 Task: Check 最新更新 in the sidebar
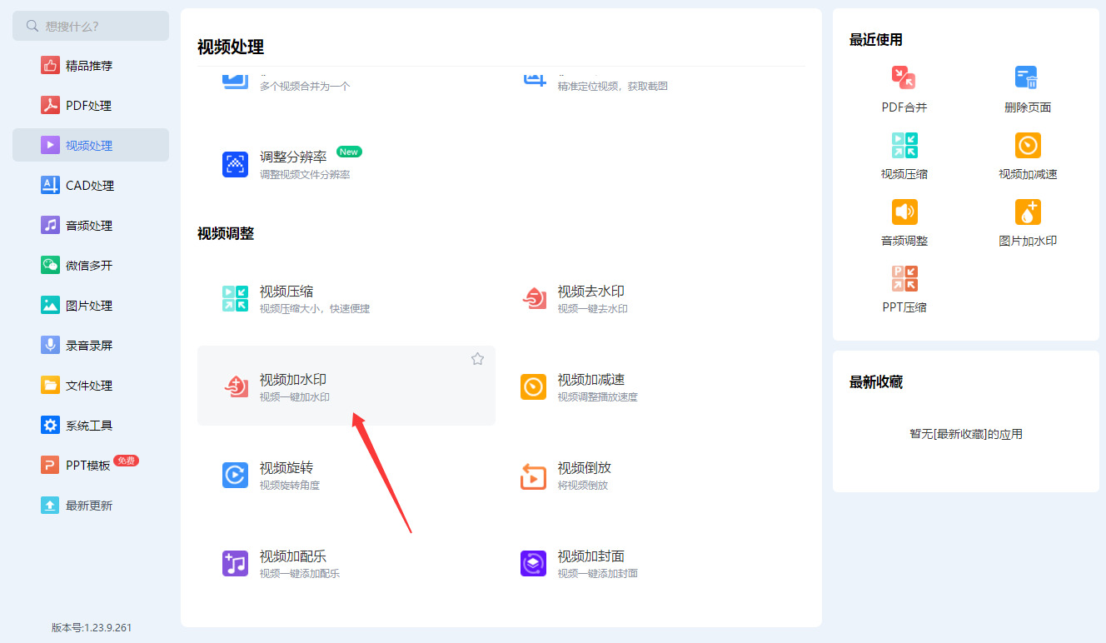(x=91, y=506)
